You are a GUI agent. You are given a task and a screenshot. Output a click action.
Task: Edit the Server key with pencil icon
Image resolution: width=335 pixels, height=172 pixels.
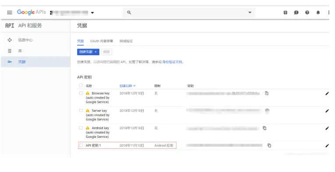click(x=327, y=111)
